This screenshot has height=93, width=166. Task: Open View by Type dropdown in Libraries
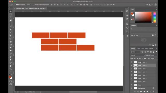135,35
